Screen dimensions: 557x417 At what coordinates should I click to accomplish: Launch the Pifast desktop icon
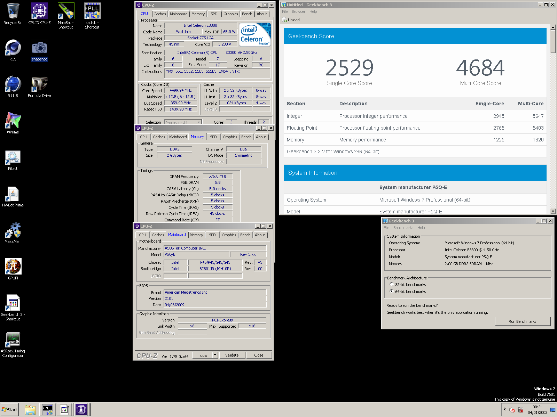[x=13, y=160]
